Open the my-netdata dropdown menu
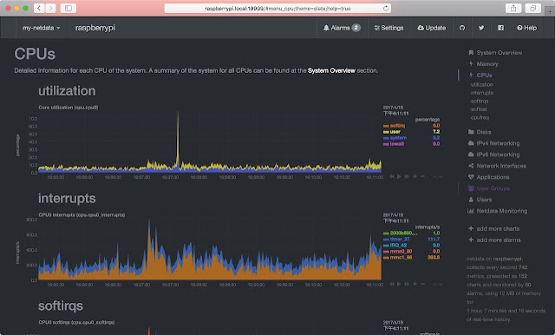This screenshot has height=335, width=555. click(x=41, y=28)
